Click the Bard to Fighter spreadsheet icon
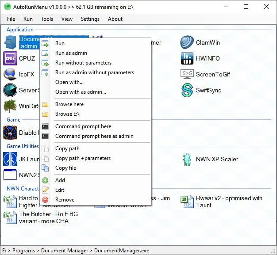Screen dimensions: 277x255 point(10,202)
